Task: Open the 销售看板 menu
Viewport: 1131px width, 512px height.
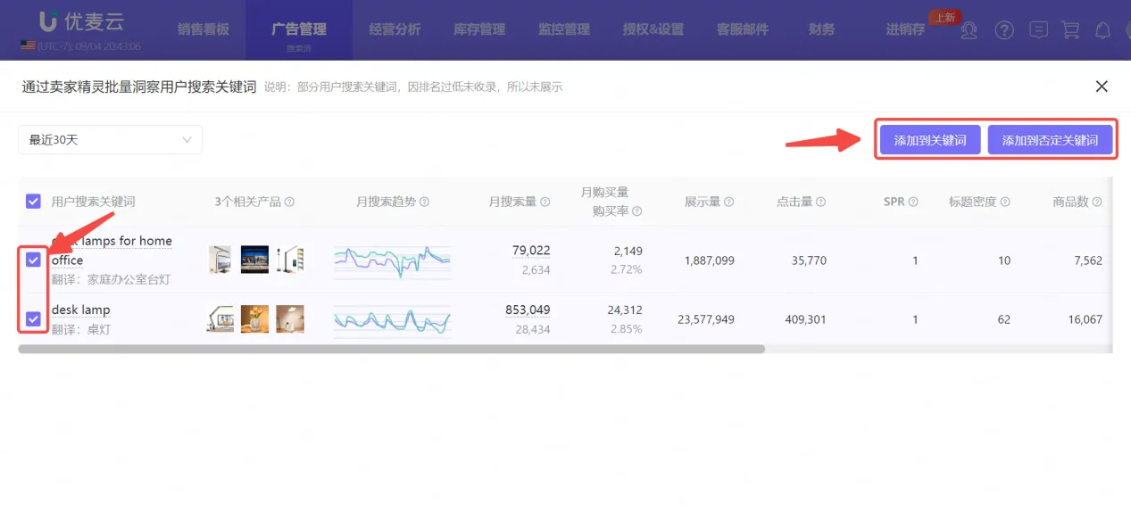Action: point(203,29)
